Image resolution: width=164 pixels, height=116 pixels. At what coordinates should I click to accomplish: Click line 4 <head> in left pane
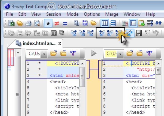pyautogui.click(x=58, y=81)
